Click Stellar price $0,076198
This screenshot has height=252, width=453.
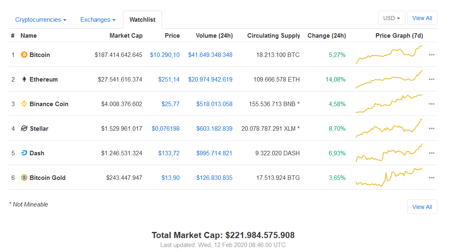click(x=166, y=128)
